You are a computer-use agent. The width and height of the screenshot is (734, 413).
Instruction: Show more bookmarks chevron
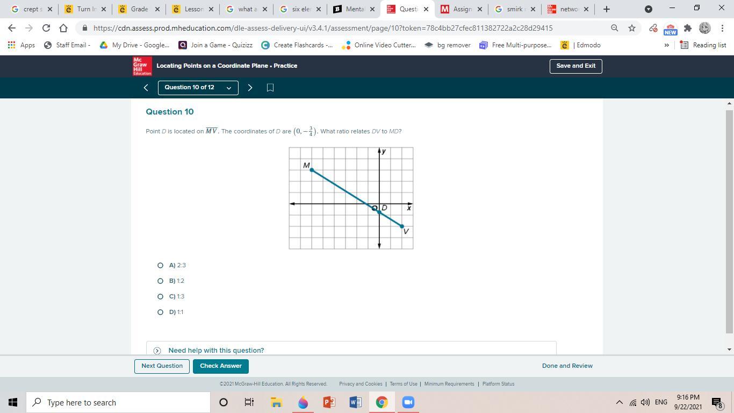coord(666,45)
